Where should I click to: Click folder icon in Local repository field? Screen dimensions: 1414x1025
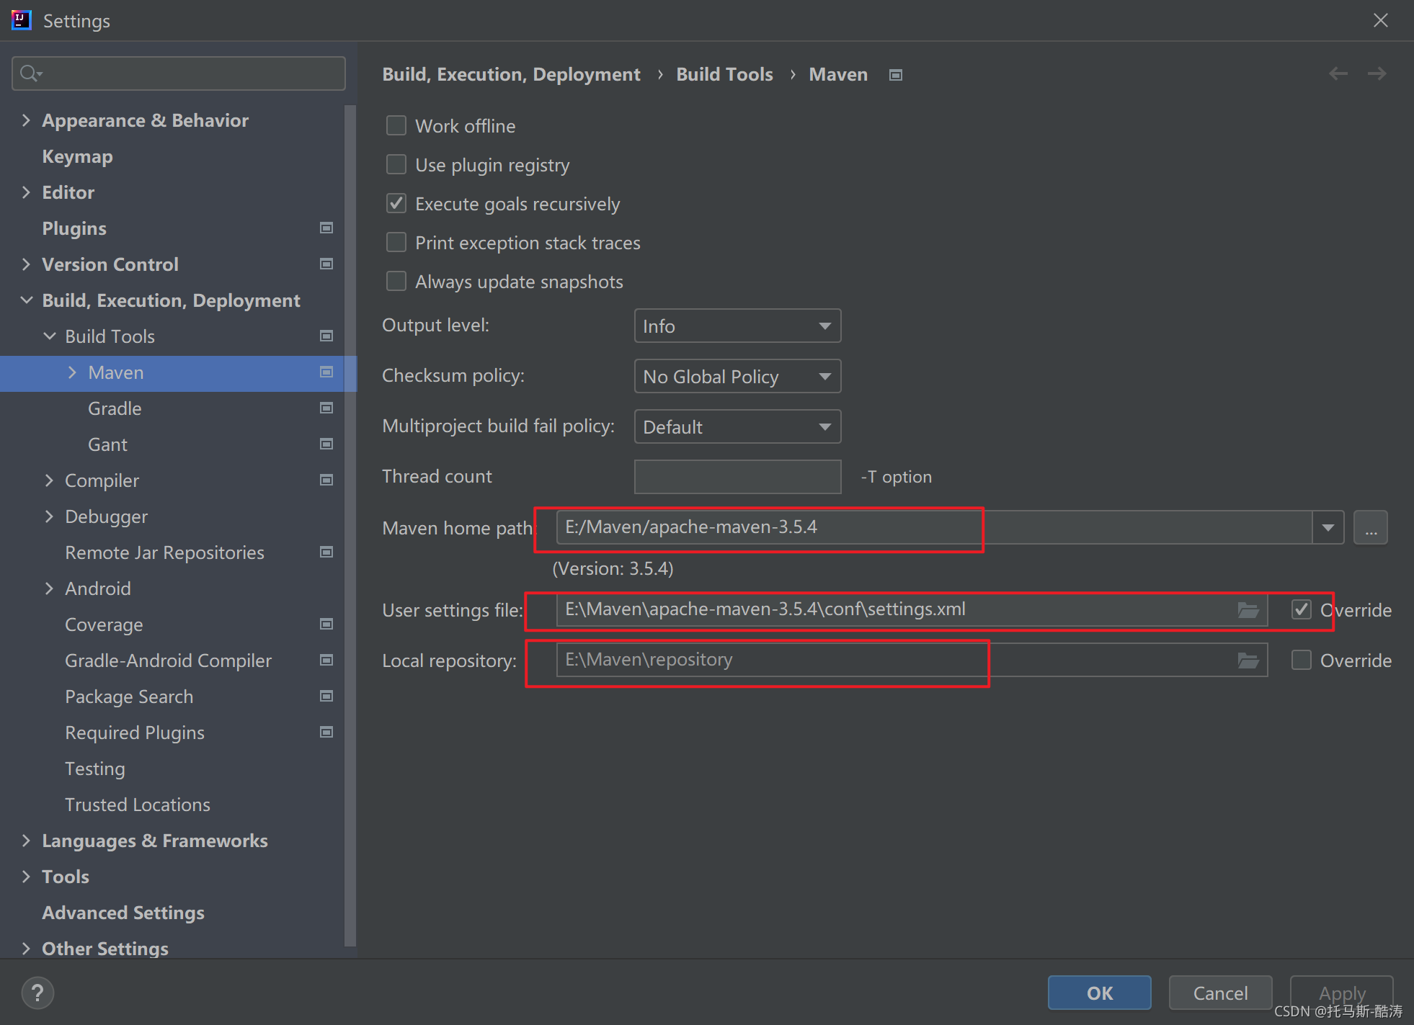coord(1248,661)
